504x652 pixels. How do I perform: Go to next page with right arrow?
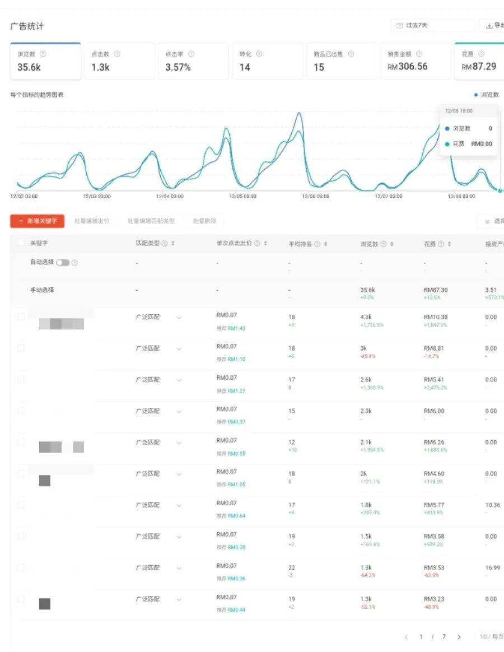[459, 637]
